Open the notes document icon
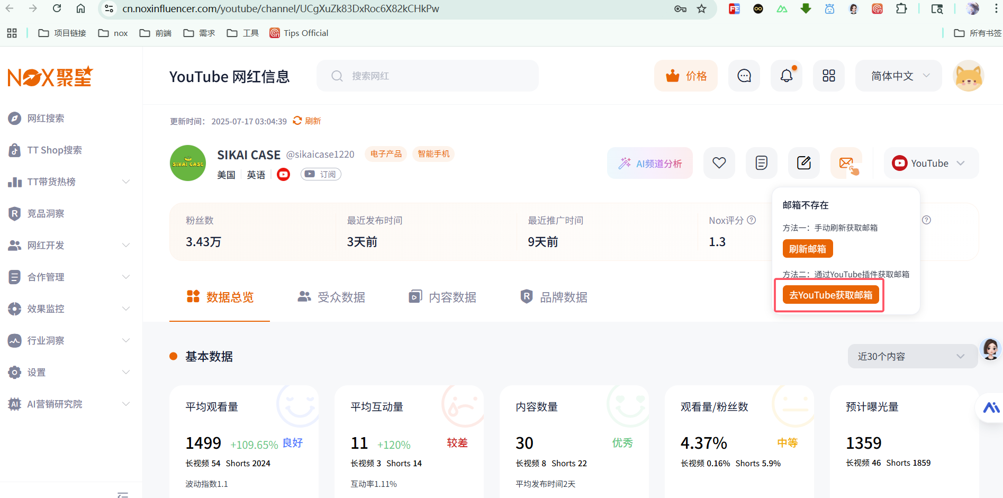The width and height of the screenshot is (1003, 498). (761, 163)
